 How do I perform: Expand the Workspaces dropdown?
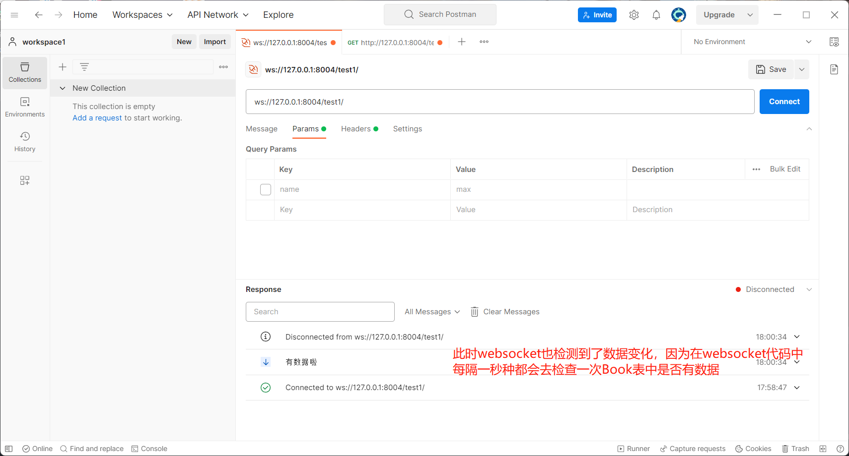142,15
